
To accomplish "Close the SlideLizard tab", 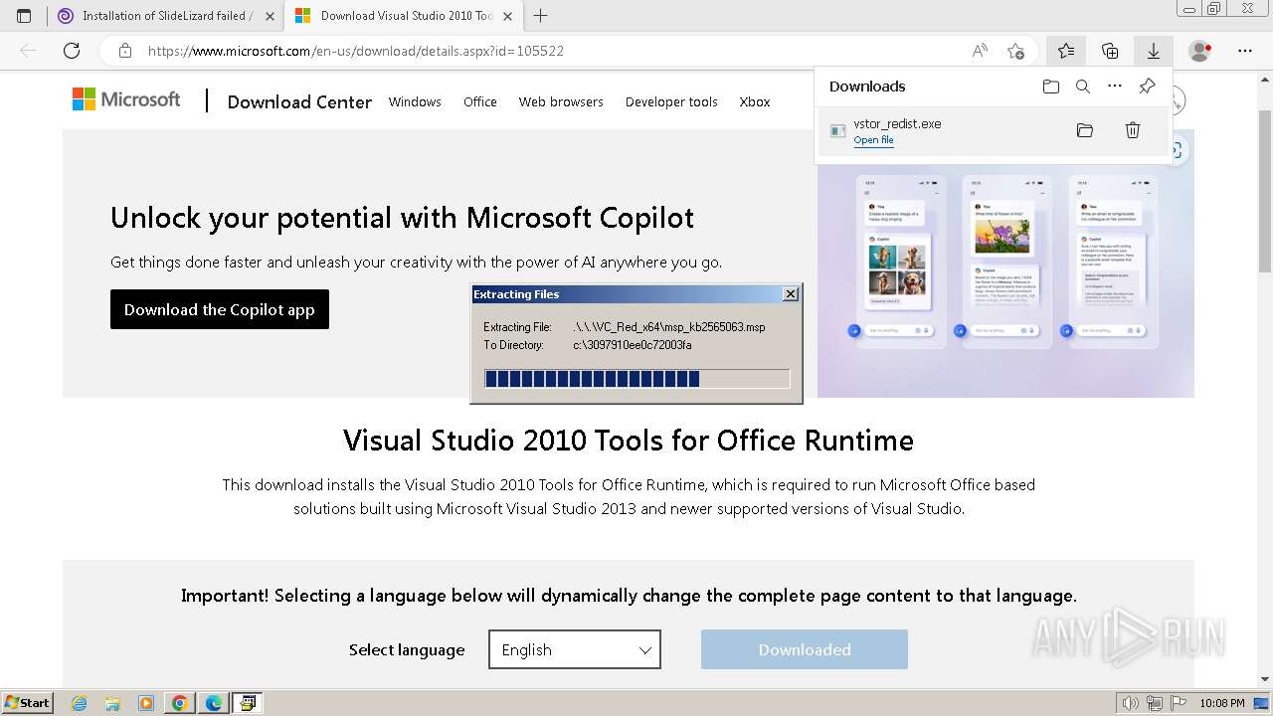I will [270, 16].
